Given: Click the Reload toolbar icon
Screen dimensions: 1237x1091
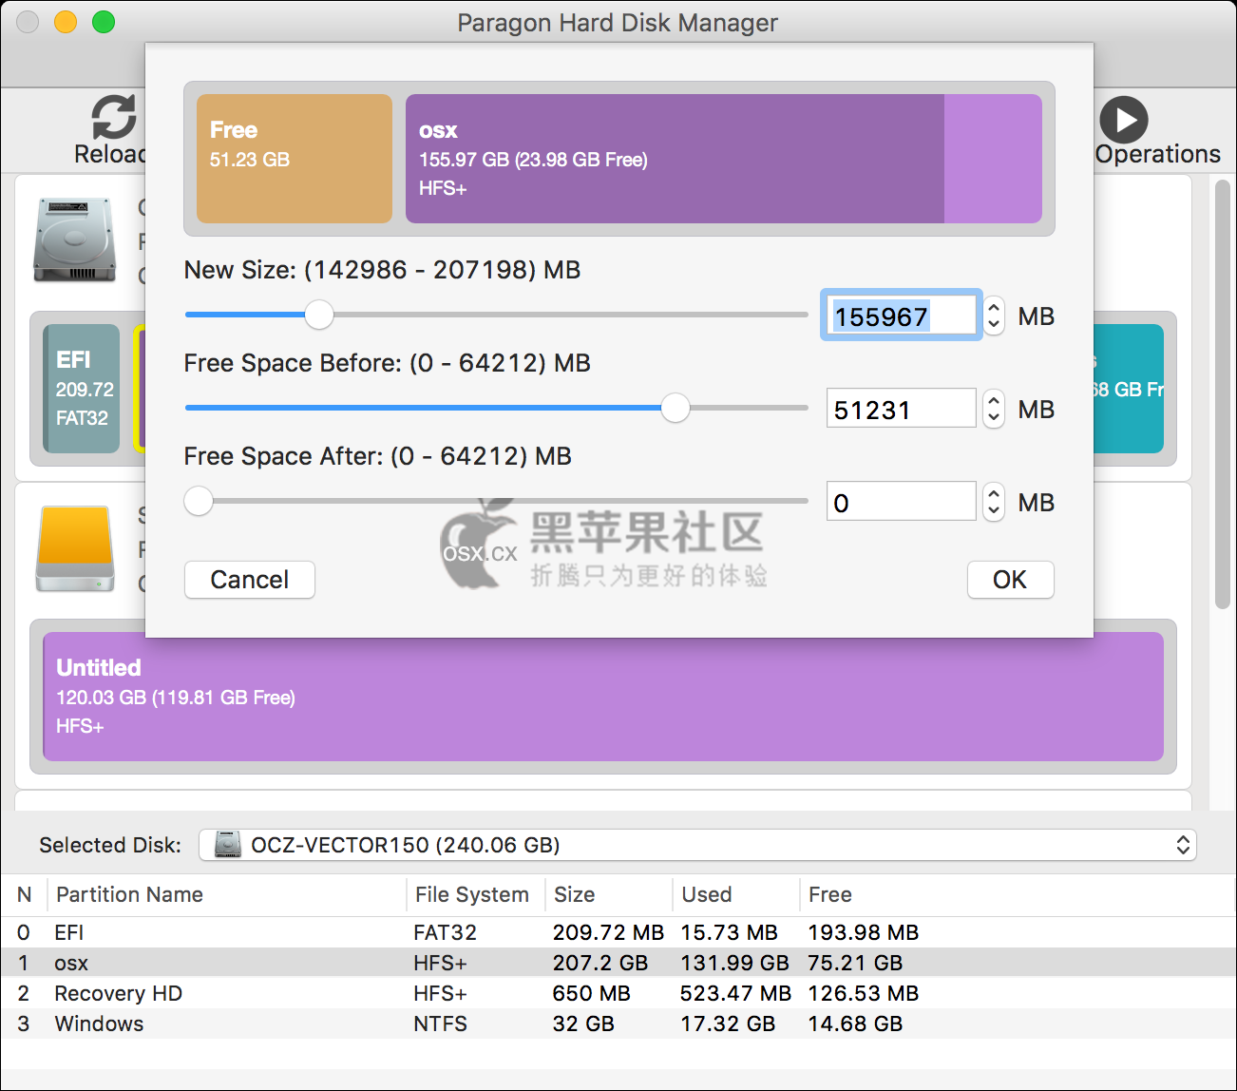Looking at the screenshot, I should (114, 118).
